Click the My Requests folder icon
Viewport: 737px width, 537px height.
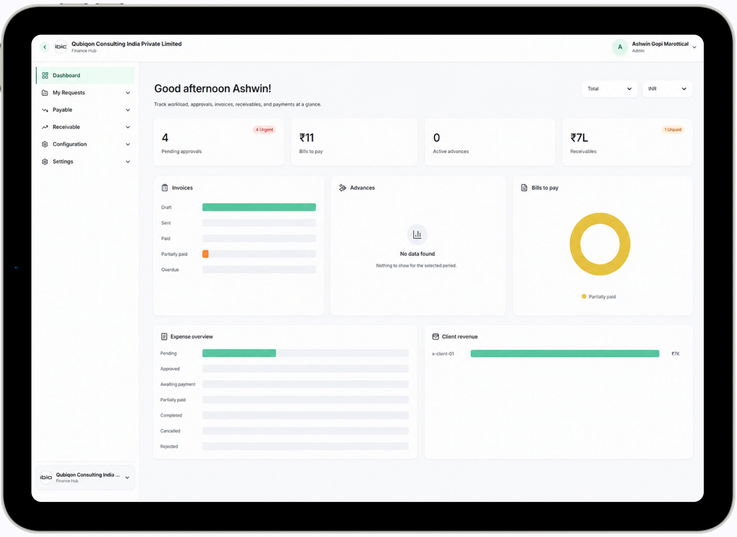tap(45, 93)
